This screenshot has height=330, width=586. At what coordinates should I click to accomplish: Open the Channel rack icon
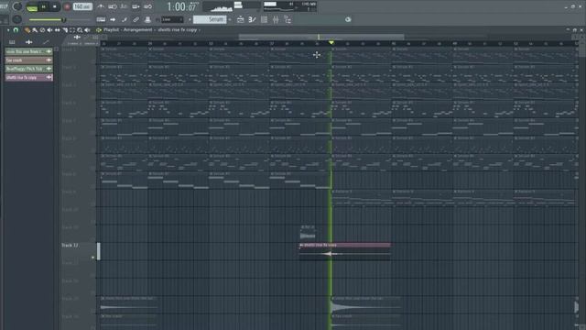[x=265, y=19]
